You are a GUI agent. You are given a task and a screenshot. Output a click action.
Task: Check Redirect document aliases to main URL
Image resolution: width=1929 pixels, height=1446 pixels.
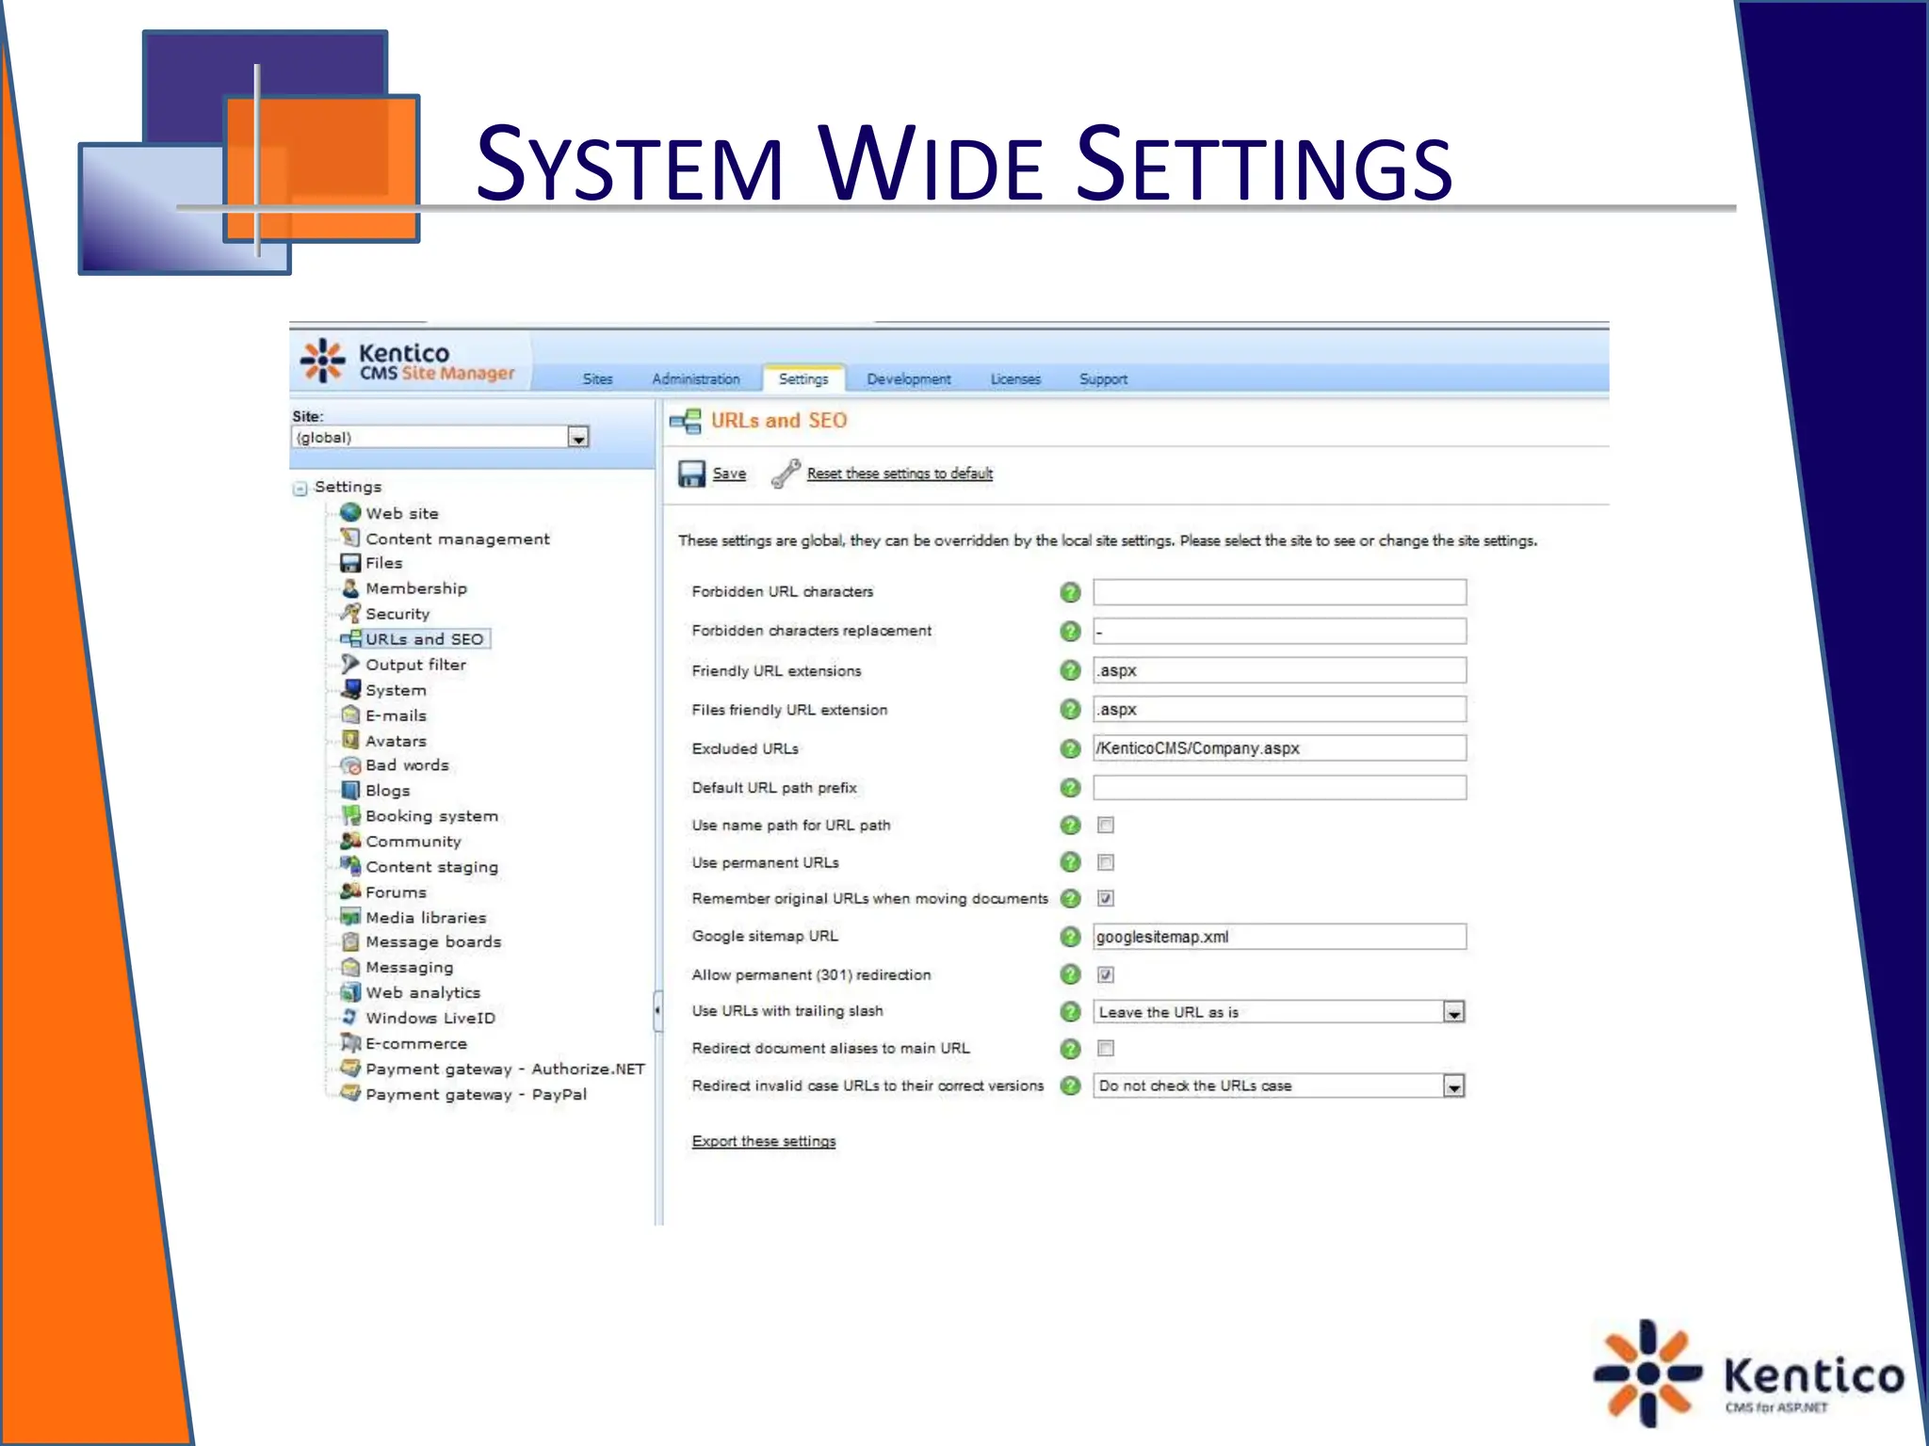coord(1106,1048)
